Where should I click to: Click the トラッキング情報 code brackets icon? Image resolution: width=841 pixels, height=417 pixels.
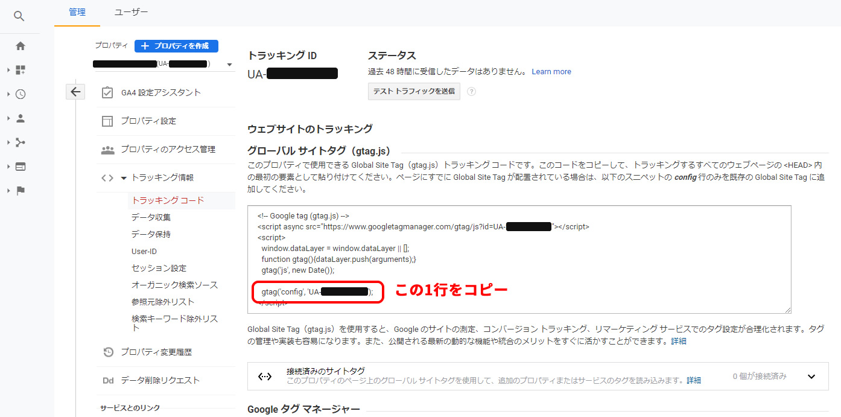pos(107,177)
